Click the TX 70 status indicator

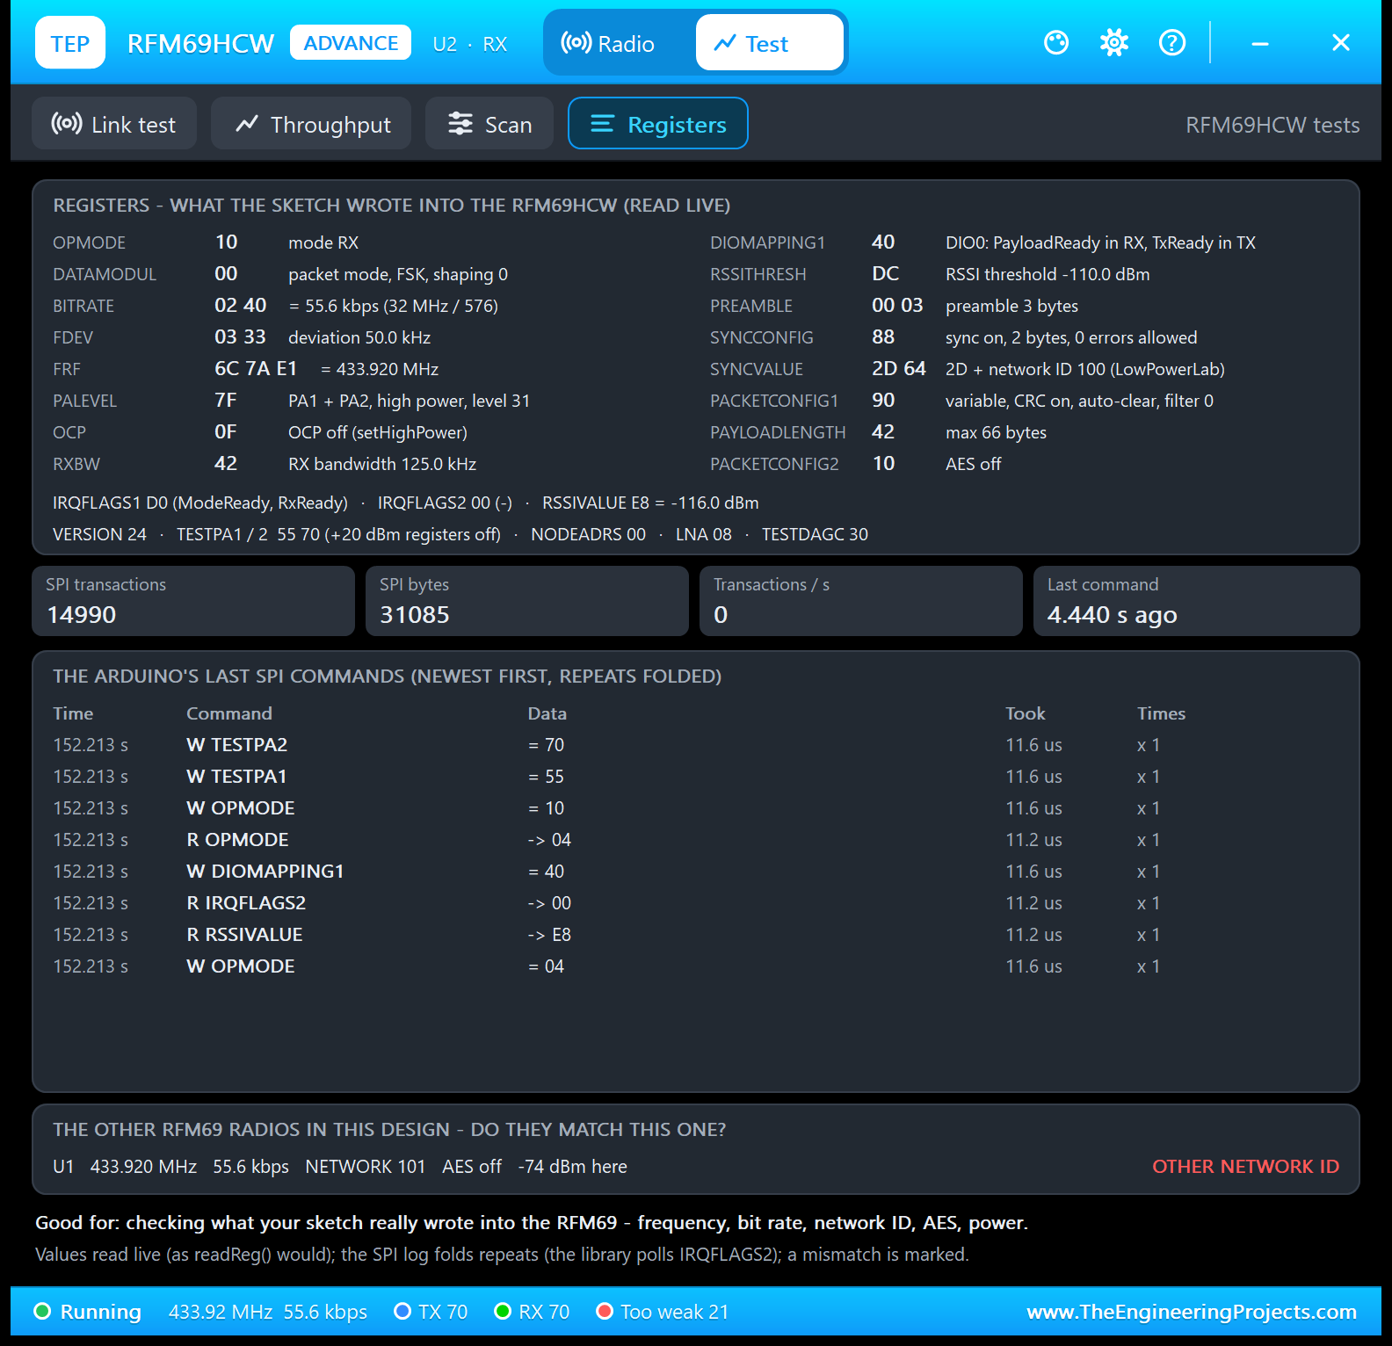point(431,1312)
